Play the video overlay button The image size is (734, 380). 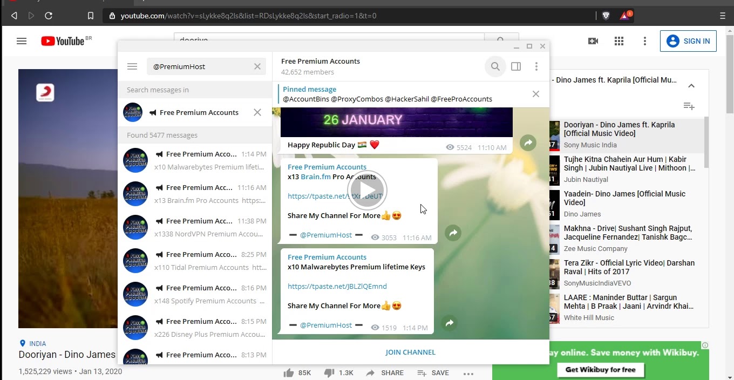[367, 190]
